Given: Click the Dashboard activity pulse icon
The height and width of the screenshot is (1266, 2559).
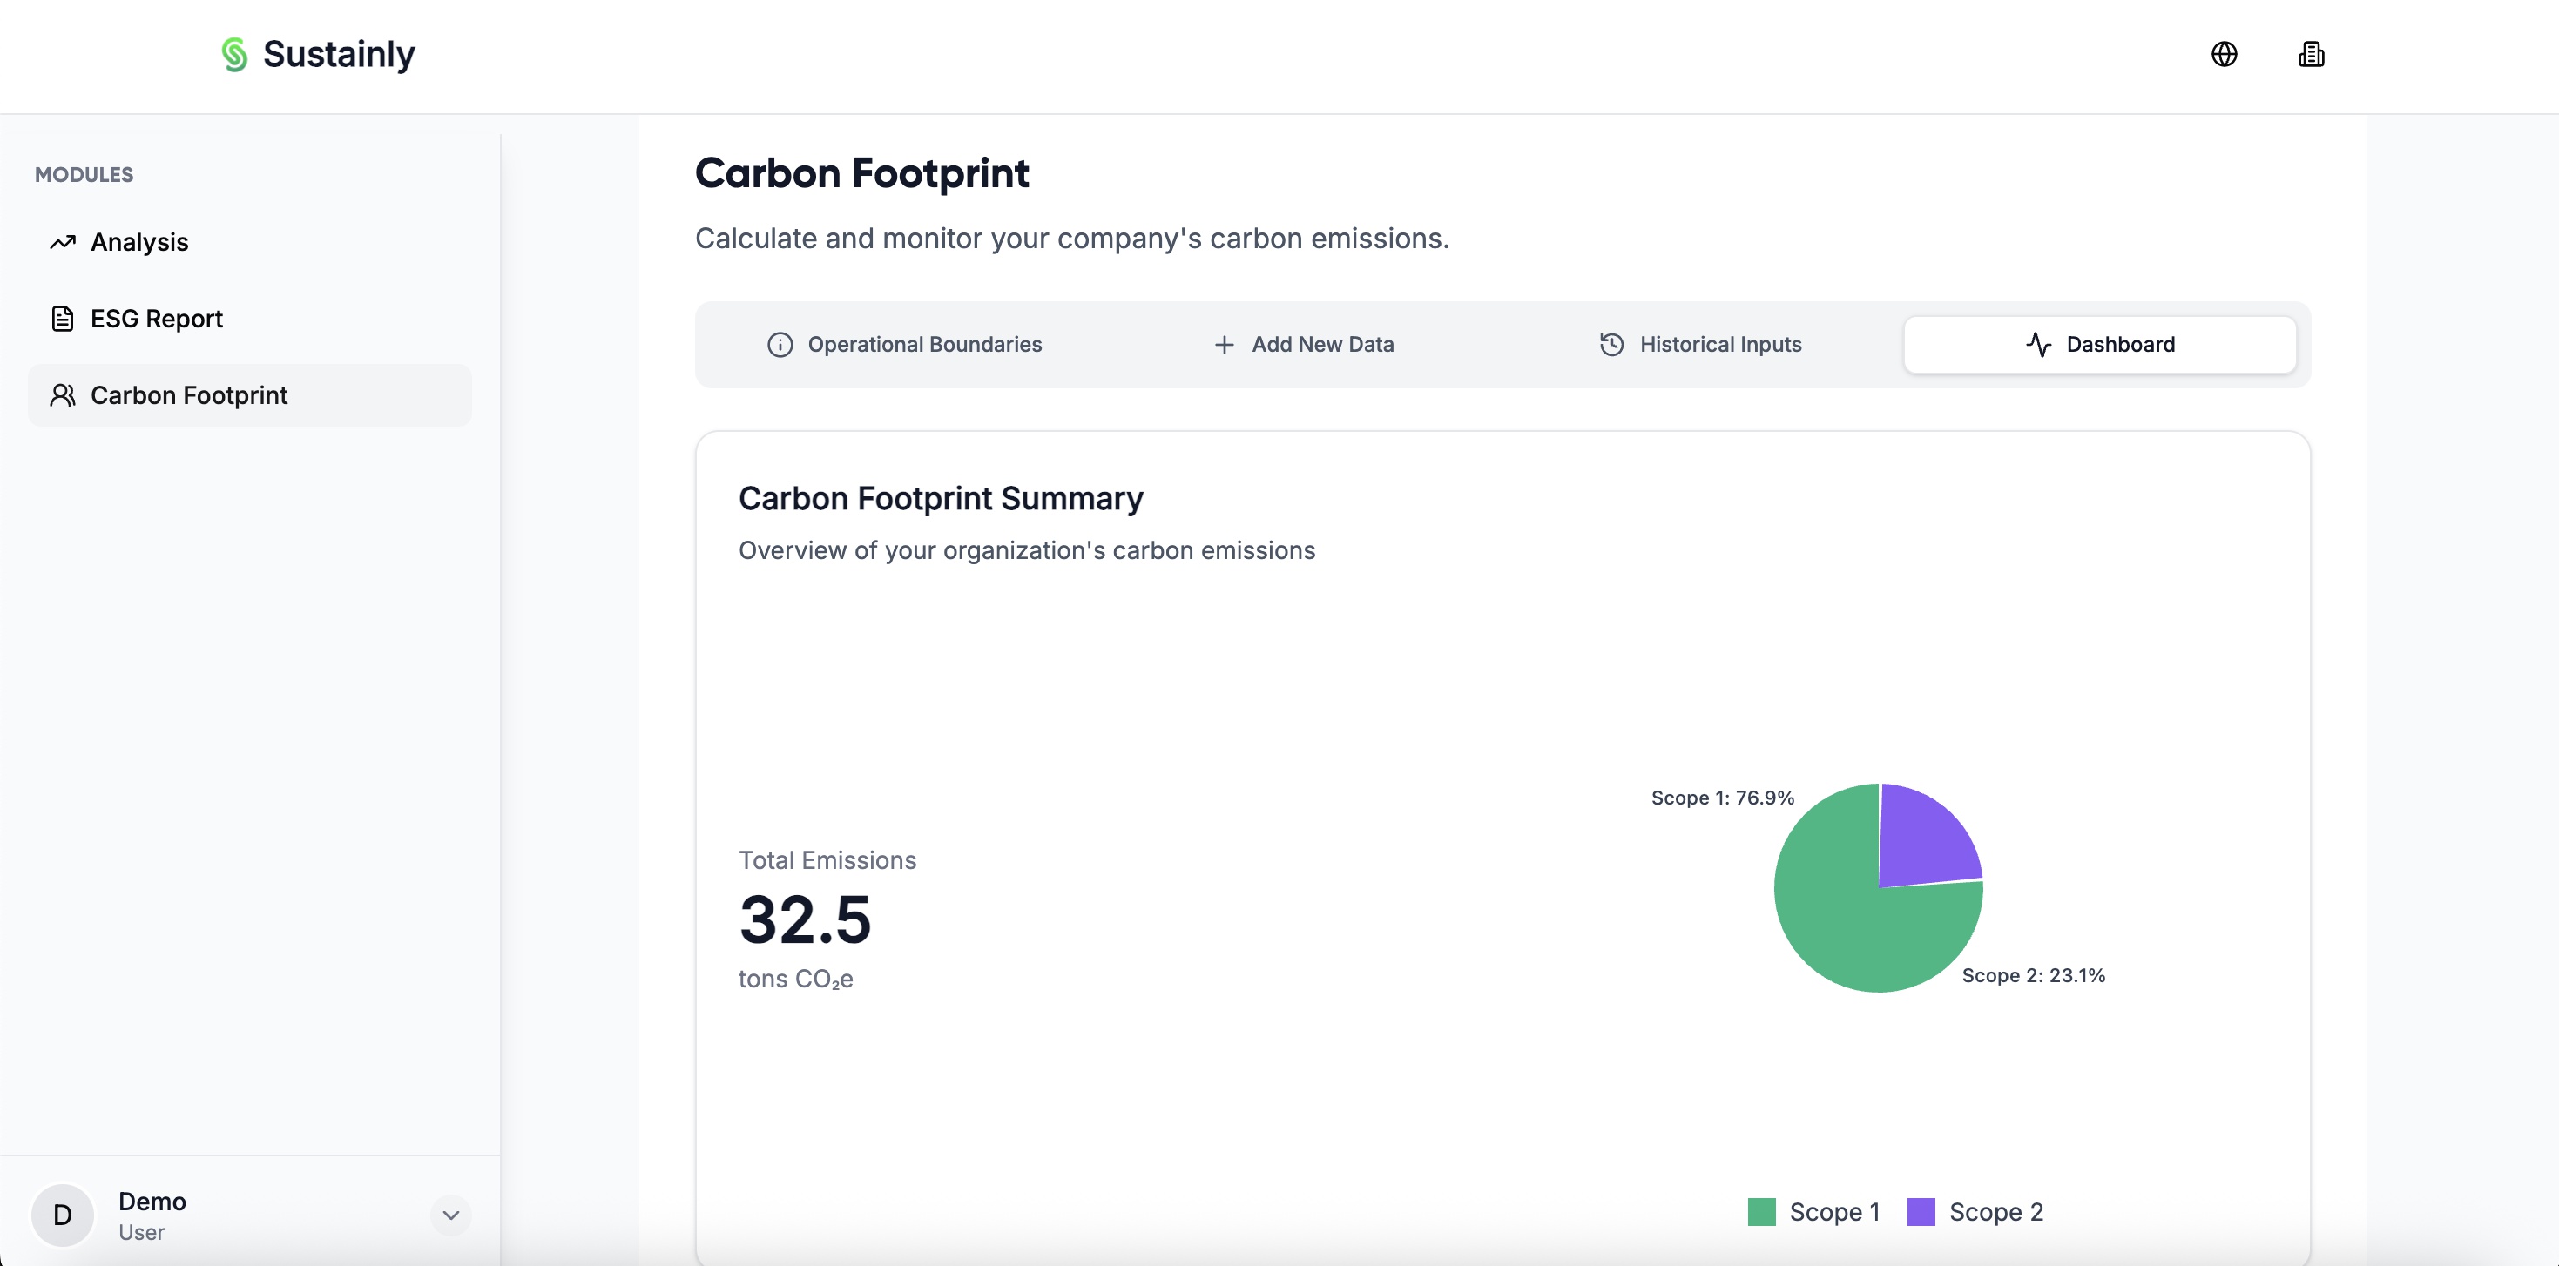Looking at the screenshot, I should 2038,345.
